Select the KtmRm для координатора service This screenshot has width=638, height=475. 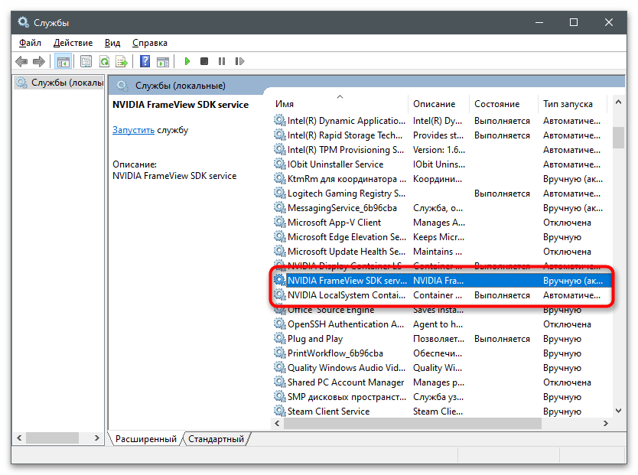point(442,179)
